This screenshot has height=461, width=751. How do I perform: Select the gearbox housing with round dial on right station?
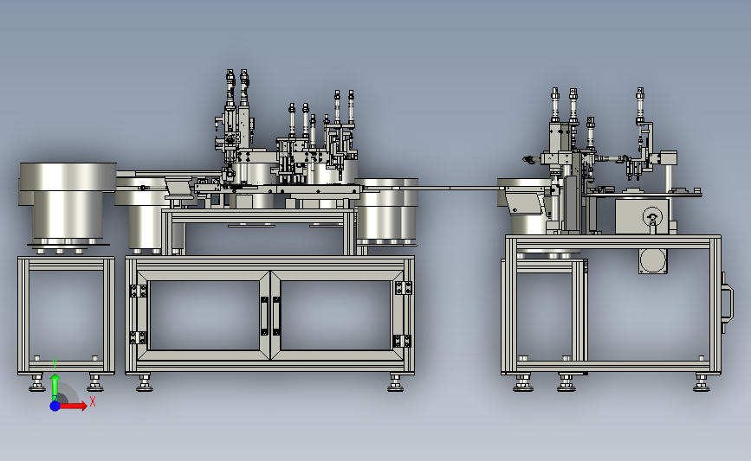(642, 216)
